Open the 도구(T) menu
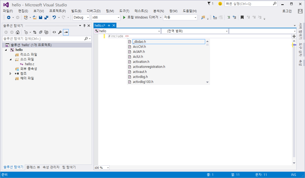Image resolution: width=305 pixels, height=178 pixels. (x=124, y=11)
